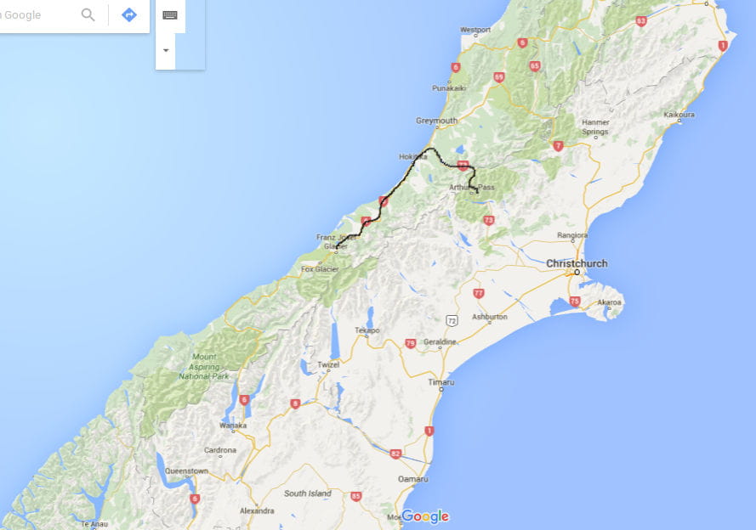This screenshot has width=756, height=530.
Task: Click inside the Google search box
Action: pyautogui.click(x=37, y=15)
